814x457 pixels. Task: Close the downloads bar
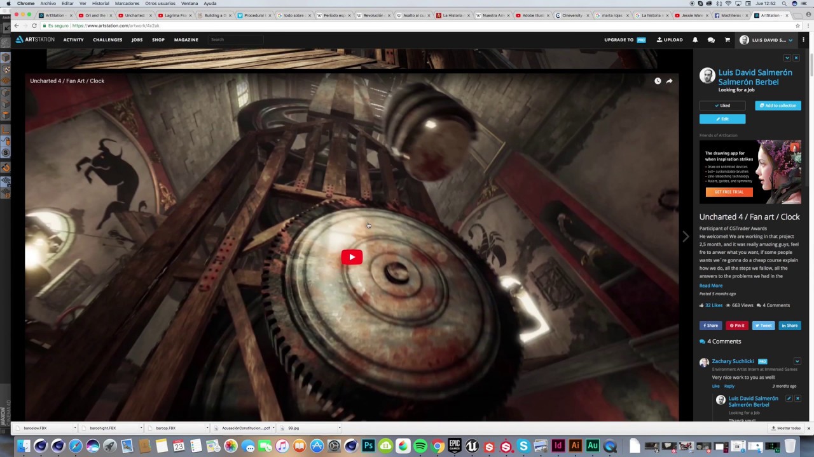[x=809, y=428]
